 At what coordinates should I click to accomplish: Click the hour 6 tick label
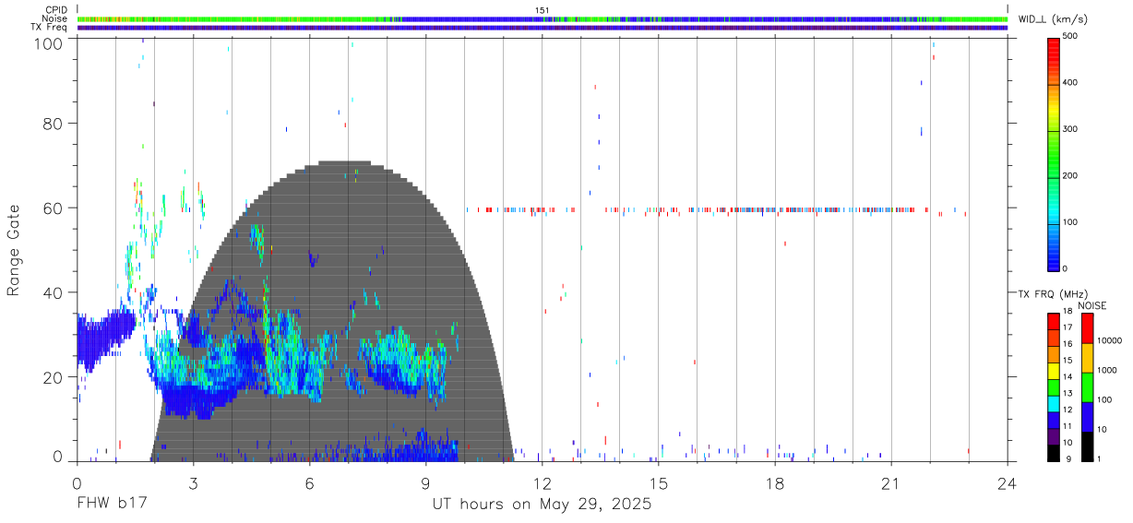[x=309, y=482]
